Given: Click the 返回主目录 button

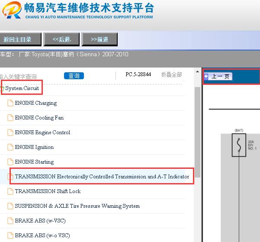Looking at the screenshot, I should point(20,39).
